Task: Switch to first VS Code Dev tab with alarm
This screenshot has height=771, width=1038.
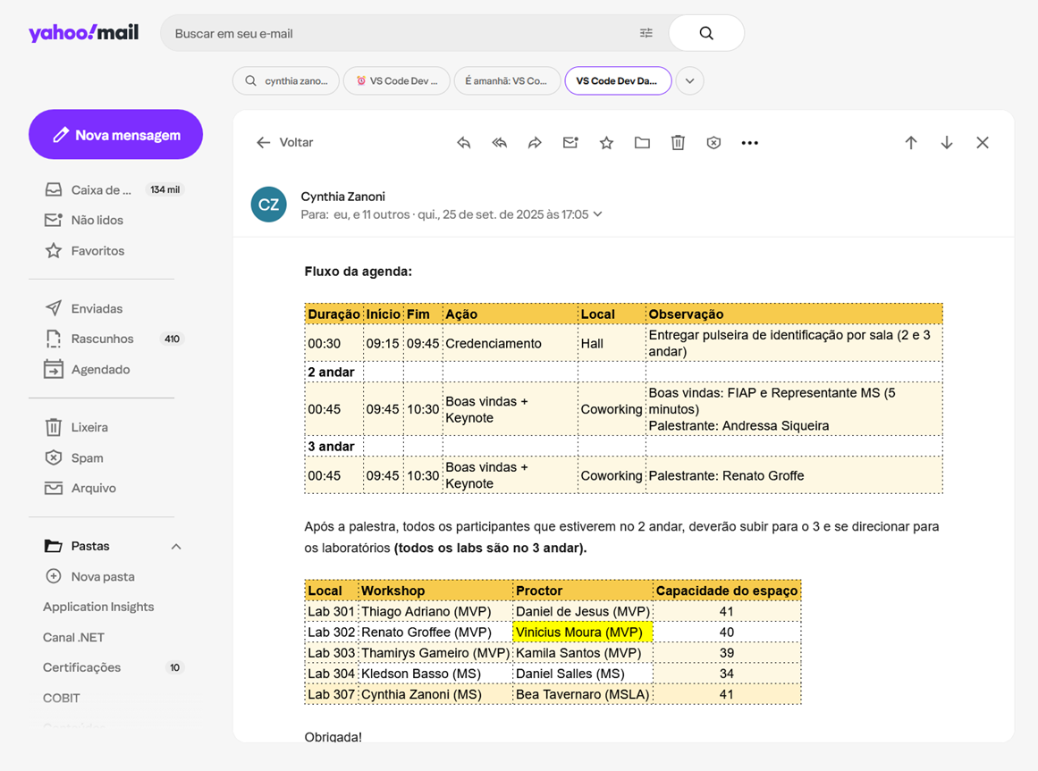Action: [397, 81]
